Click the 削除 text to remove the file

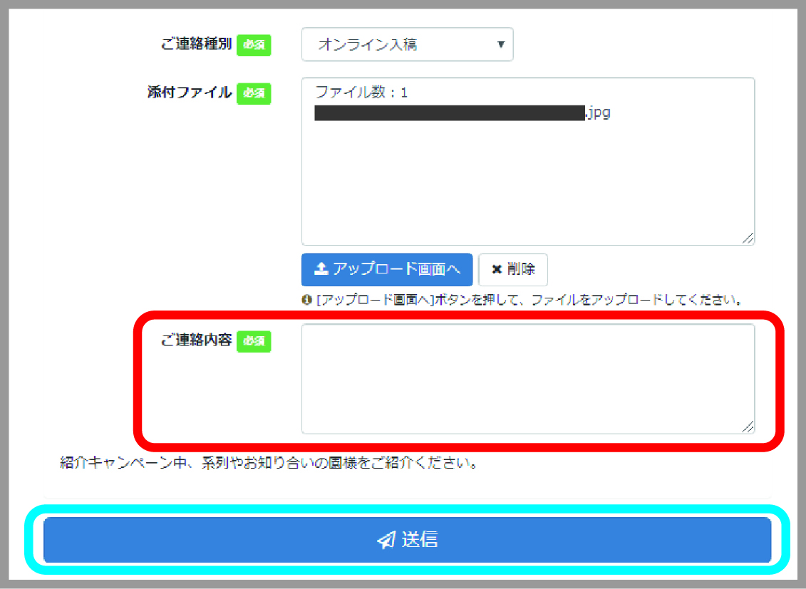click(521, 269)
